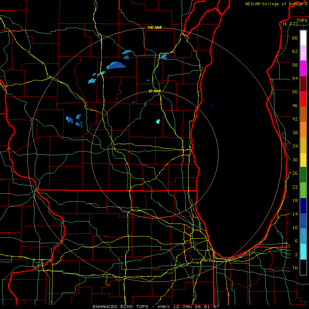The width and height of the screenshot is (309, 309).
Task: Click the "30" legend value
Action: point(295,160)
